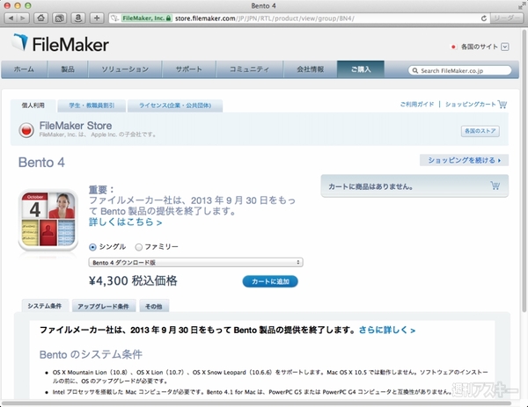
Task: Select the 個人利用 store tab
Action: (x=33, y=105)
